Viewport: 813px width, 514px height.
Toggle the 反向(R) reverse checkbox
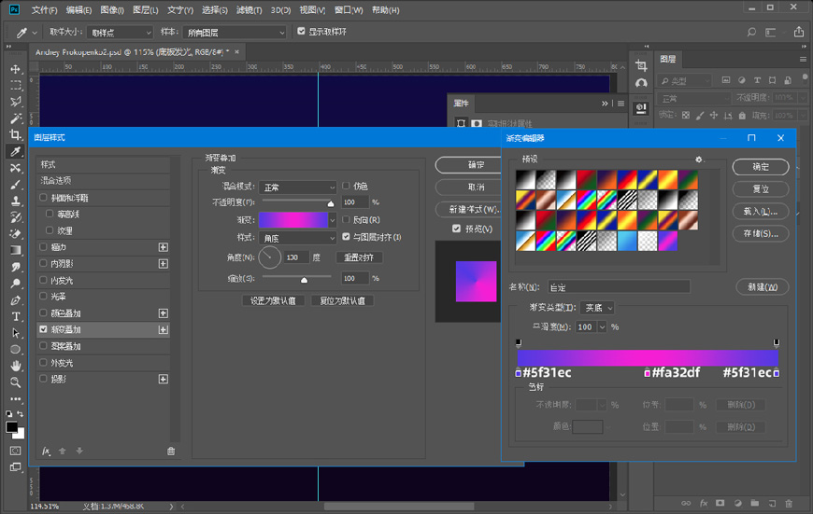[x=346, y=219]
